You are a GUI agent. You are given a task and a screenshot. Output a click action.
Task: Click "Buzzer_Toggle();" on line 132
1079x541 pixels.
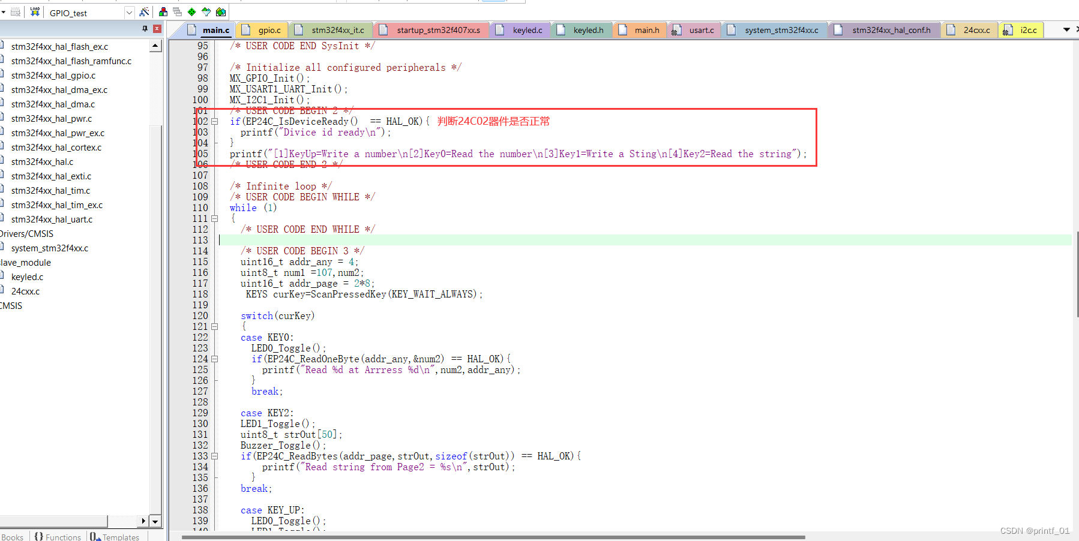point(283,445)
